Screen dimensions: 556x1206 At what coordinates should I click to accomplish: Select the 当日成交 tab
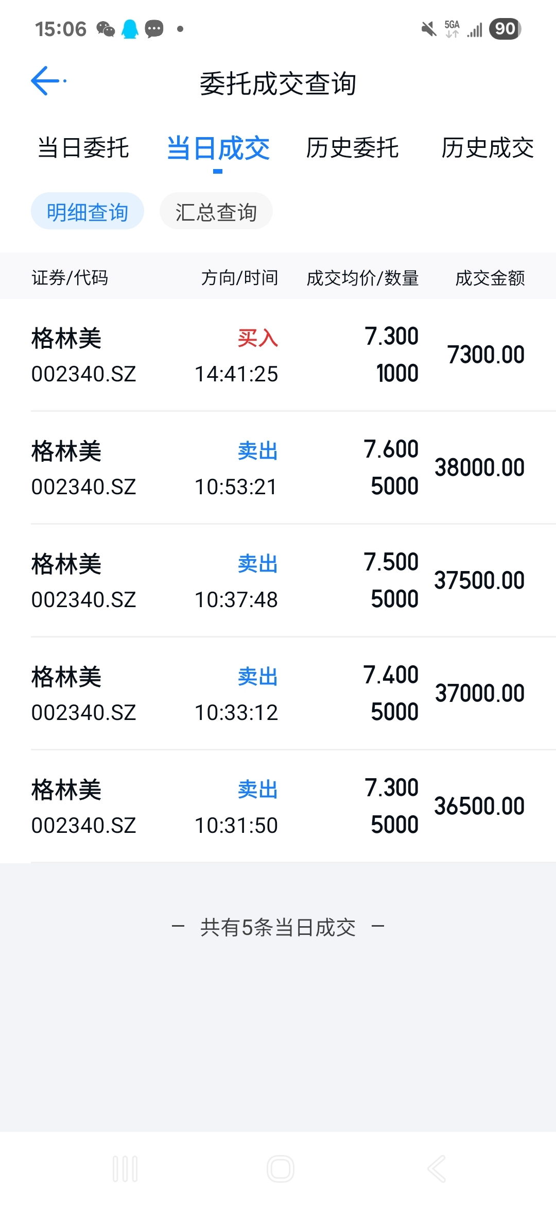[218, 148]
